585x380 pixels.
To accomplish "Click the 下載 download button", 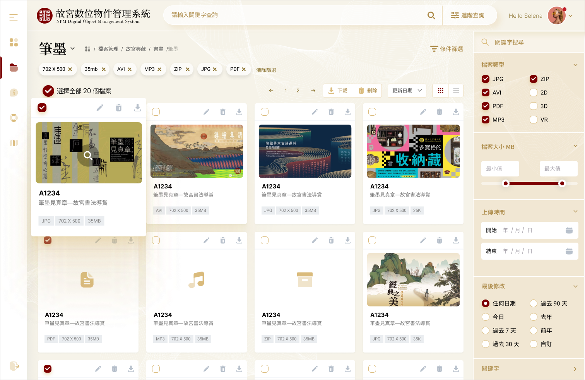I will click(338, 91).
